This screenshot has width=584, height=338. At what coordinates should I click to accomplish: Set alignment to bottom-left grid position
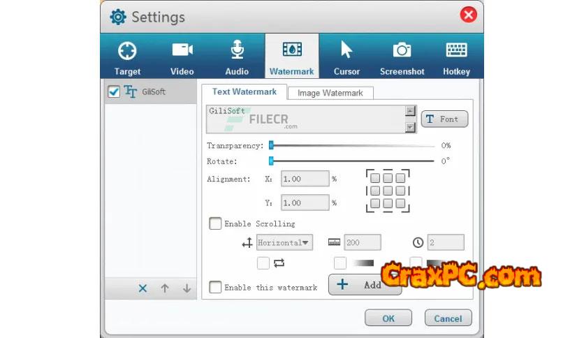(375, 203)
